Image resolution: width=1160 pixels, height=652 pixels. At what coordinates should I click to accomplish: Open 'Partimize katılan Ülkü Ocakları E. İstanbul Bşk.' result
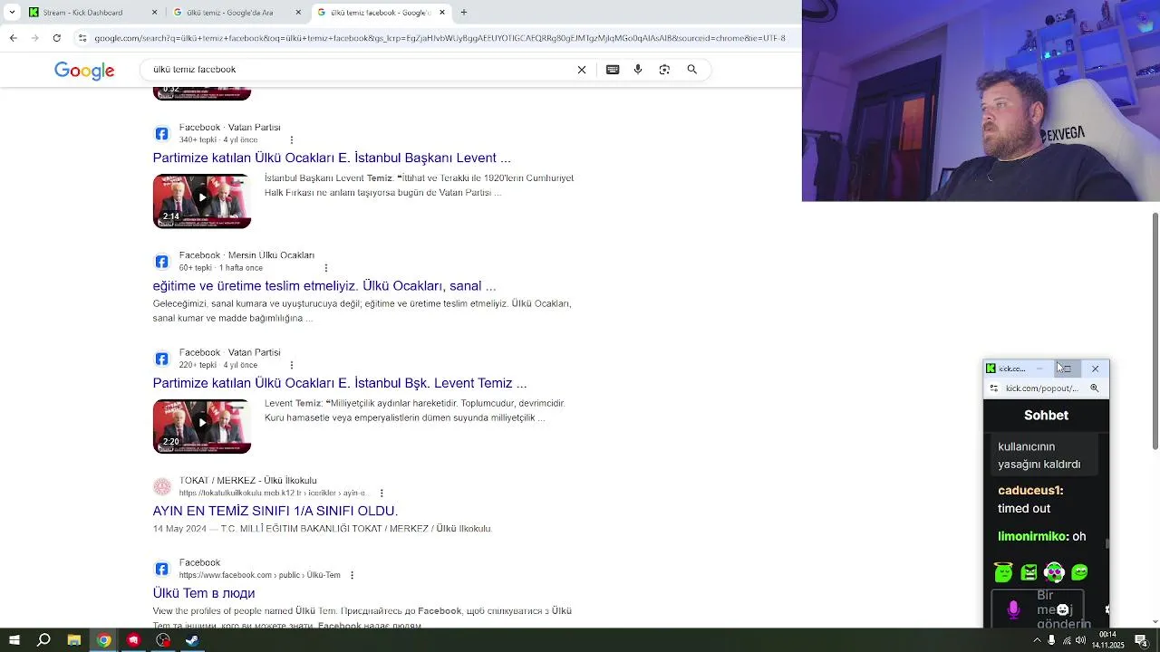[340, 383]
